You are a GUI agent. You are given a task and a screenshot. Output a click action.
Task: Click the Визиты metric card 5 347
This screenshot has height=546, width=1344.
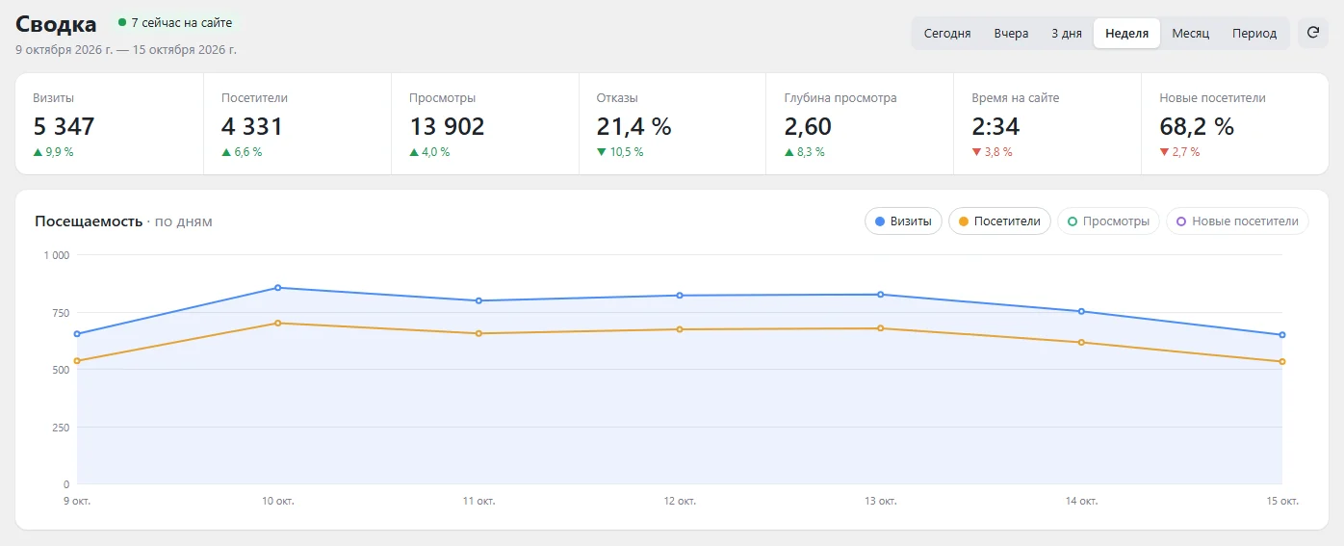(110, 123)
